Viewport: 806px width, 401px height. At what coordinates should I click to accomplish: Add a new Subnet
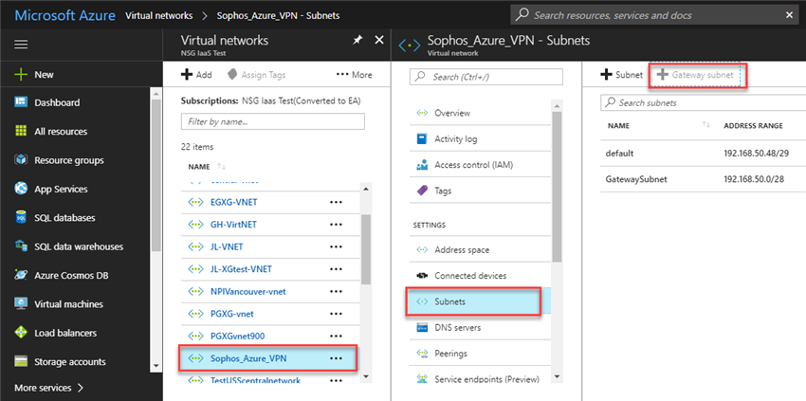[x=621, y=75]
